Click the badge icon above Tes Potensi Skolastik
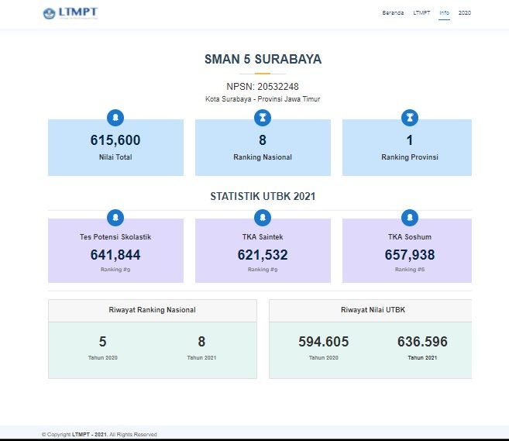 pyautogui.click(x=115, y=217)
